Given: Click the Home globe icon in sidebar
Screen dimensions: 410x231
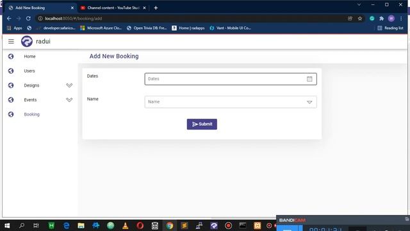Looking at the screenshot, I should tap(11, 56).
